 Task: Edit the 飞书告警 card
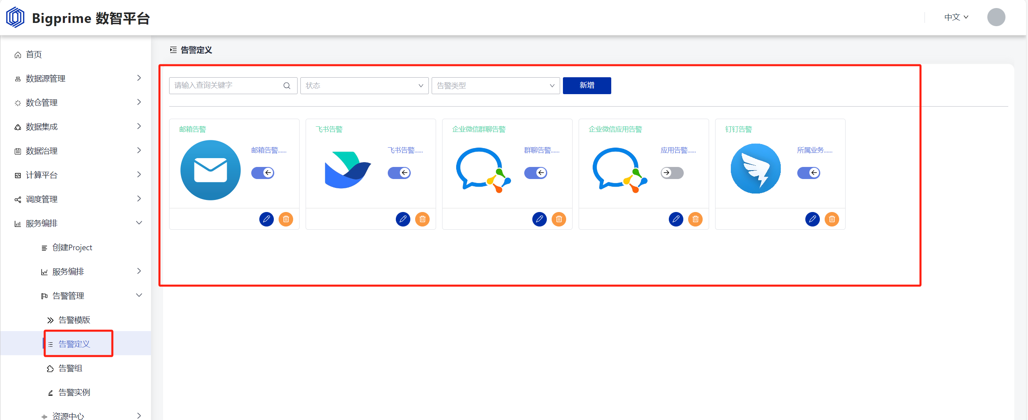click(403, 219)
